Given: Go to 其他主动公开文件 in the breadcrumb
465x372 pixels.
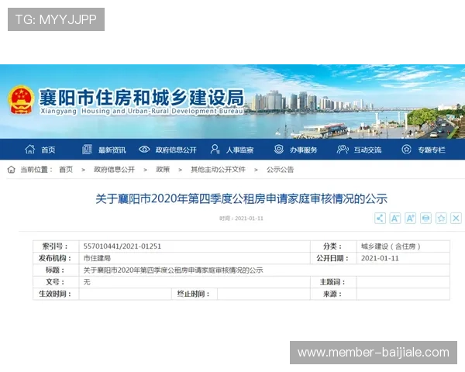Looking at the screenshot, I should pos(218,170).
